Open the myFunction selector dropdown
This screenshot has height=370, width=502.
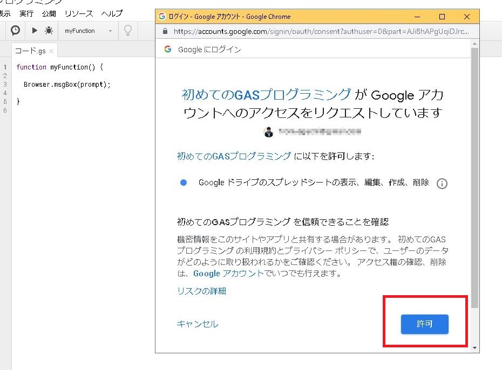coord(88,31)
